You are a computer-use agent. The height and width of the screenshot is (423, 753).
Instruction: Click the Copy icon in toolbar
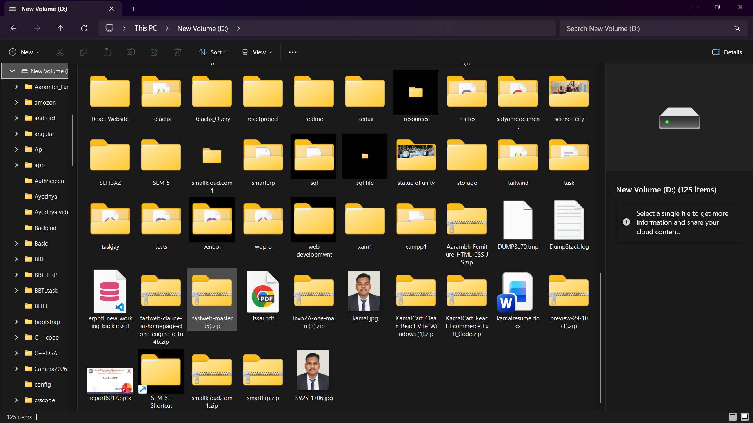(x=84, y=52)
